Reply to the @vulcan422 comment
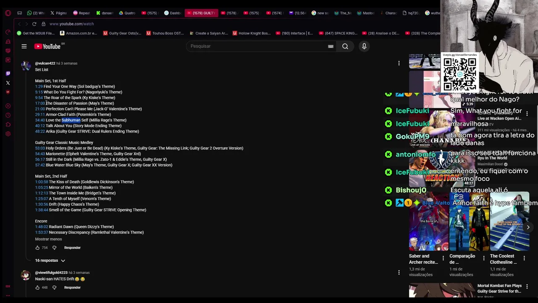 click(72, 247)
